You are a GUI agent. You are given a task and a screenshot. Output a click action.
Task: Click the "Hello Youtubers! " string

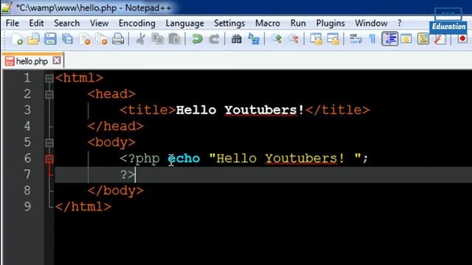pyautogui.click(x=285, y=158)
